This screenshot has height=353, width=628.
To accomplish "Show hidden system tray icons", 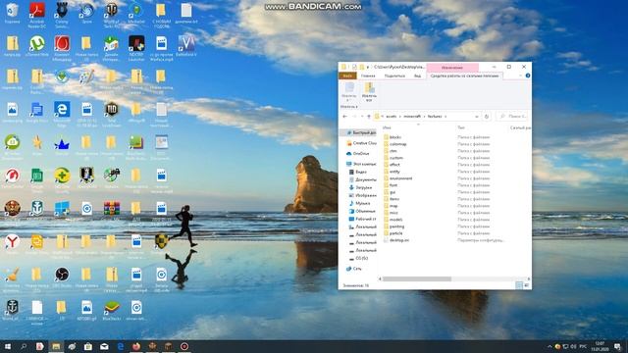I will [x=549, y=346].
